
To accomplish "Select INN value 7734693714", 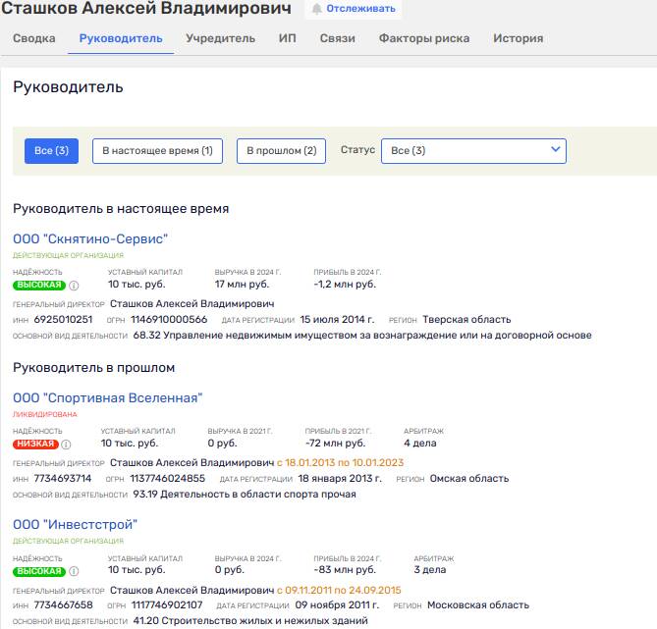I will point(63,478).
